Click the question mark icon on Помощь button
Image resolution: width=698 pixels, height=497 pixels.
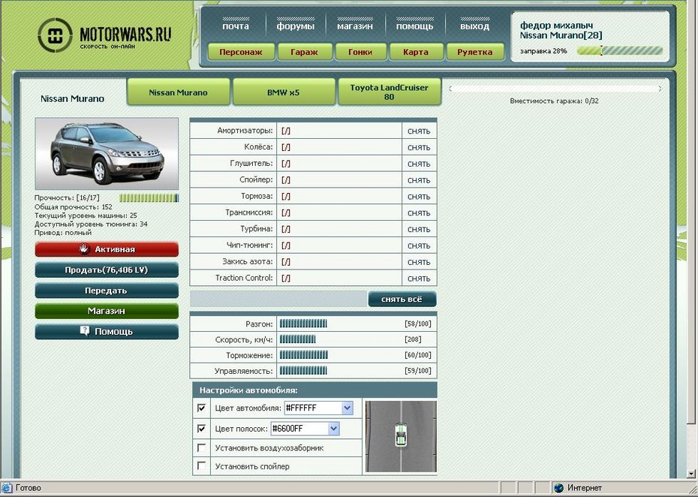(x=85, y=331)
